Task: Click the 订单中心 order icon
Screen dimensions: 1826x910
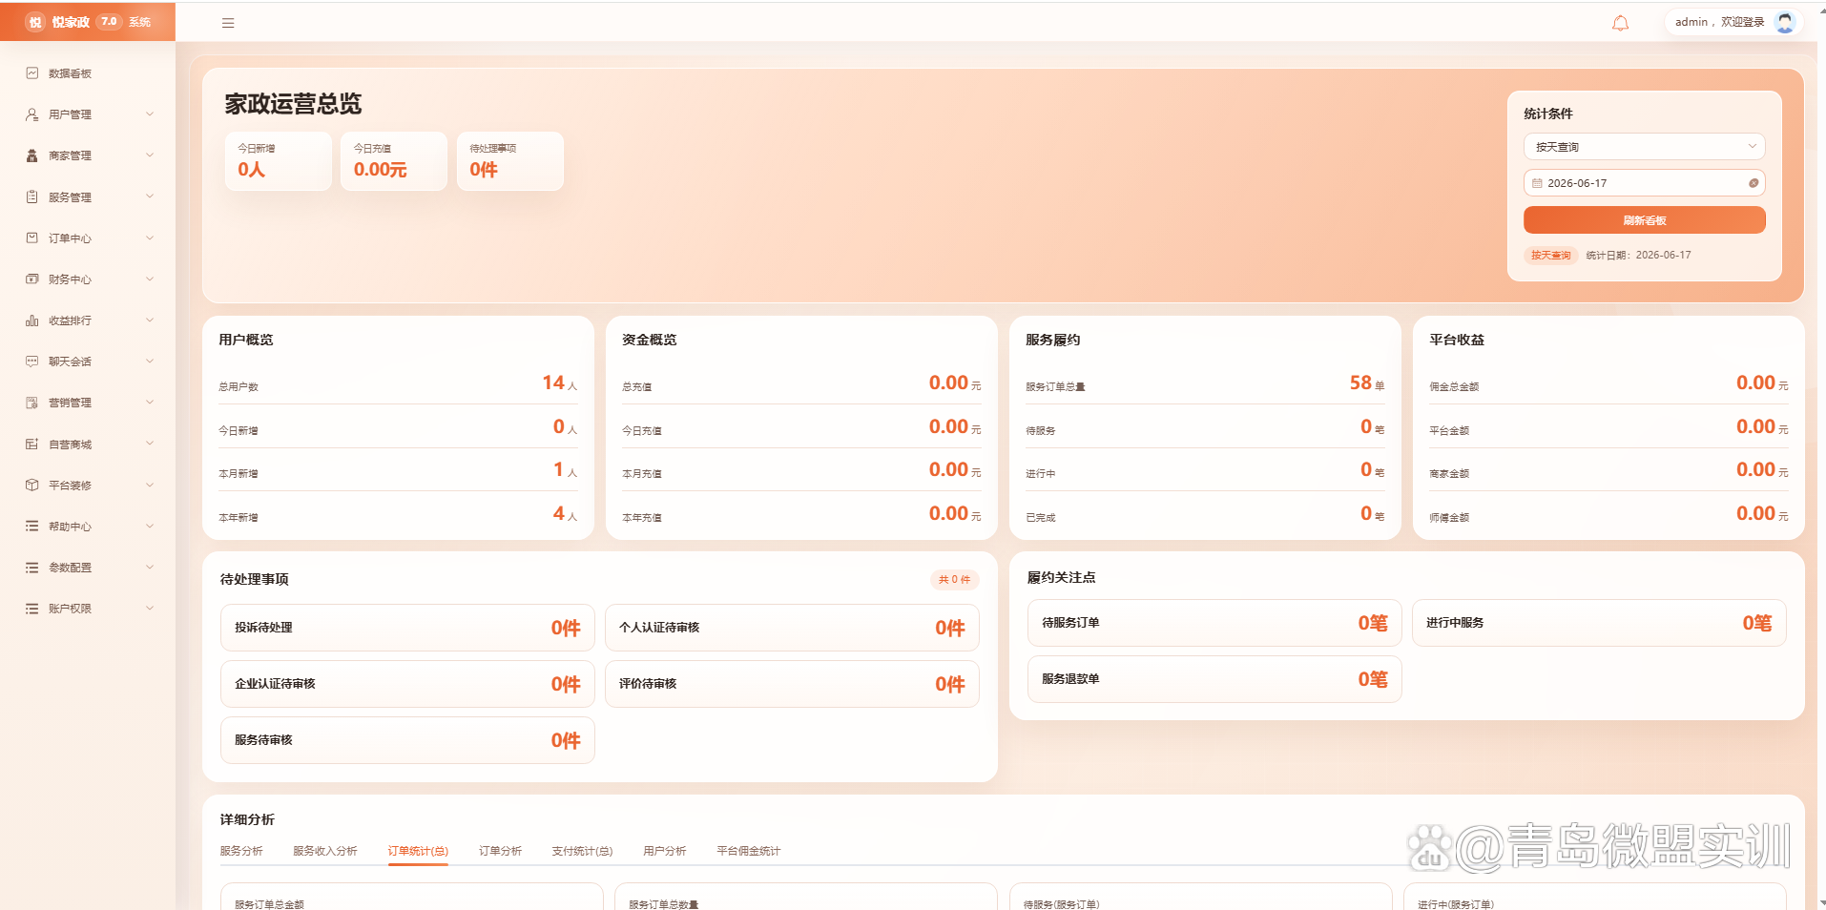Action: [32, 238]
